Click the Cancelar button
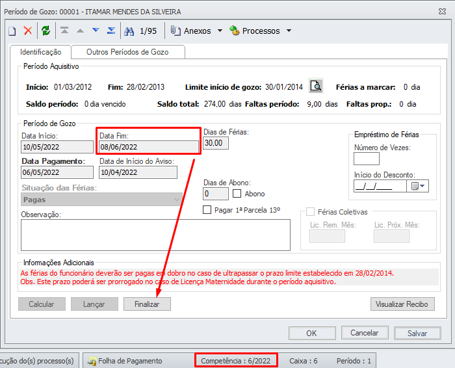Screen dimensions: 455x368 pos(365,333)
